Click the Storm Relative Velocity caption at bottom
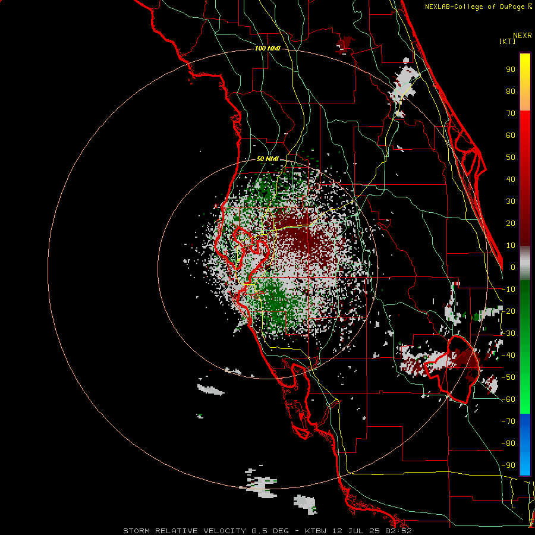535x535 pixels. (267, 531)
